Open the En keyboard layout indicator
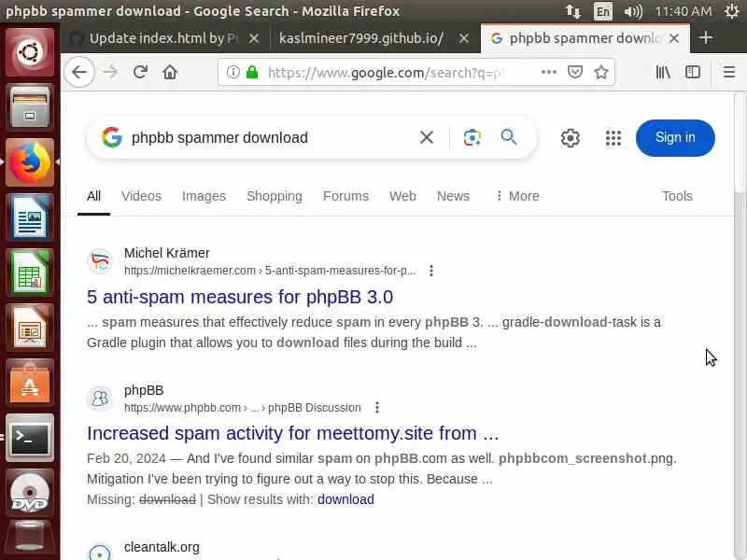 [x=602, y=11]
